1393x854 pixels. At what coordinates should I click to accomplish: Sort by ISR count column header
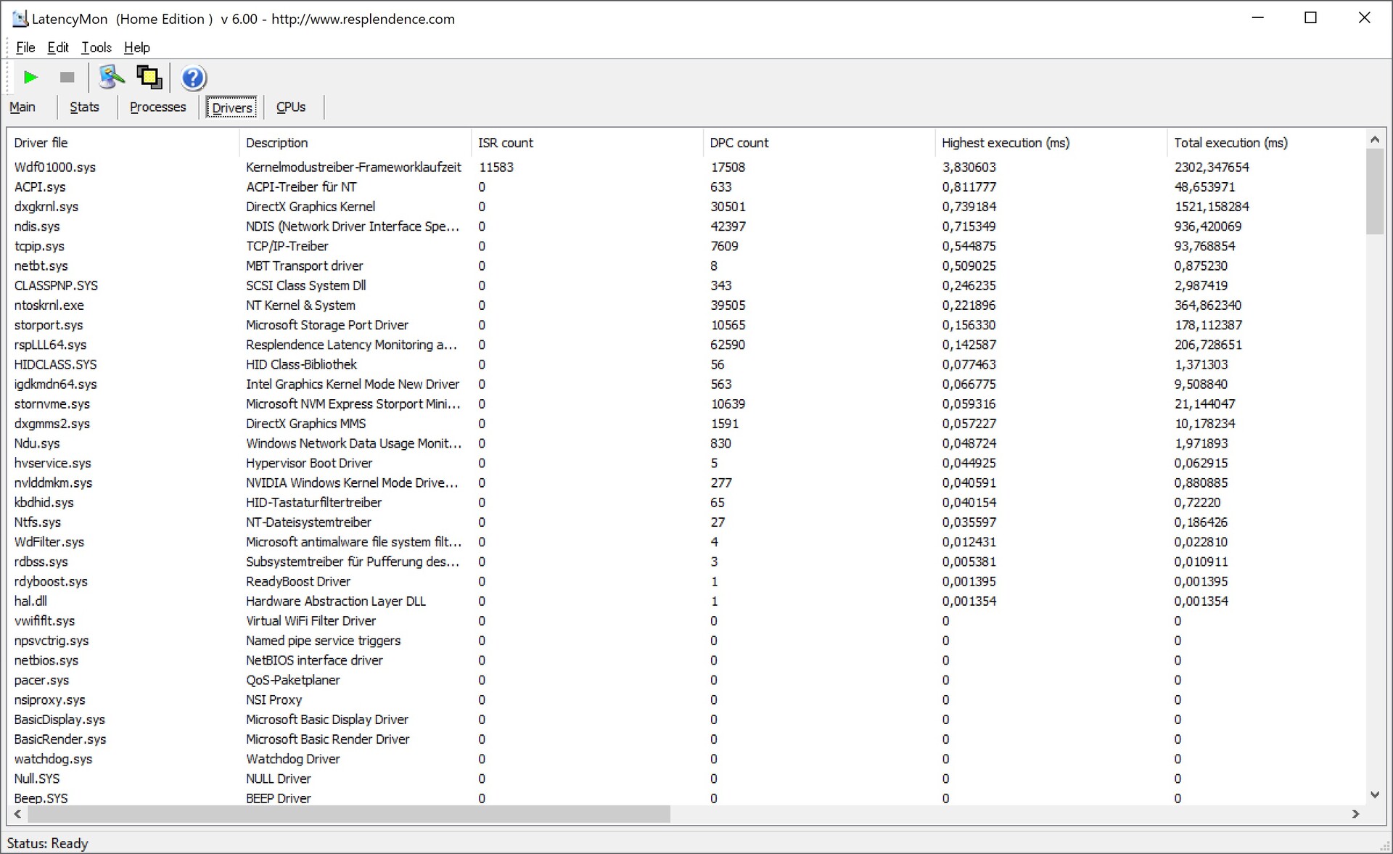click(505, 143)
